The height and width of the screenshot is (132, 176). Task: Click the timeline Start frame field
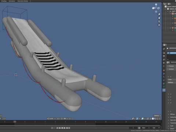(x=146, y=128)
